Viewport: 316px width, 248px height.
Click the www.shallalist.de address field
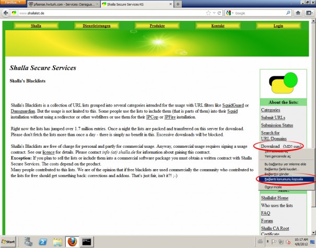click(x=112, y=13)
